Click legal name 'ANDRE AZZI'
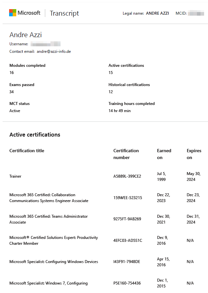Screen dimensions: 208x293 pos(157,13)
